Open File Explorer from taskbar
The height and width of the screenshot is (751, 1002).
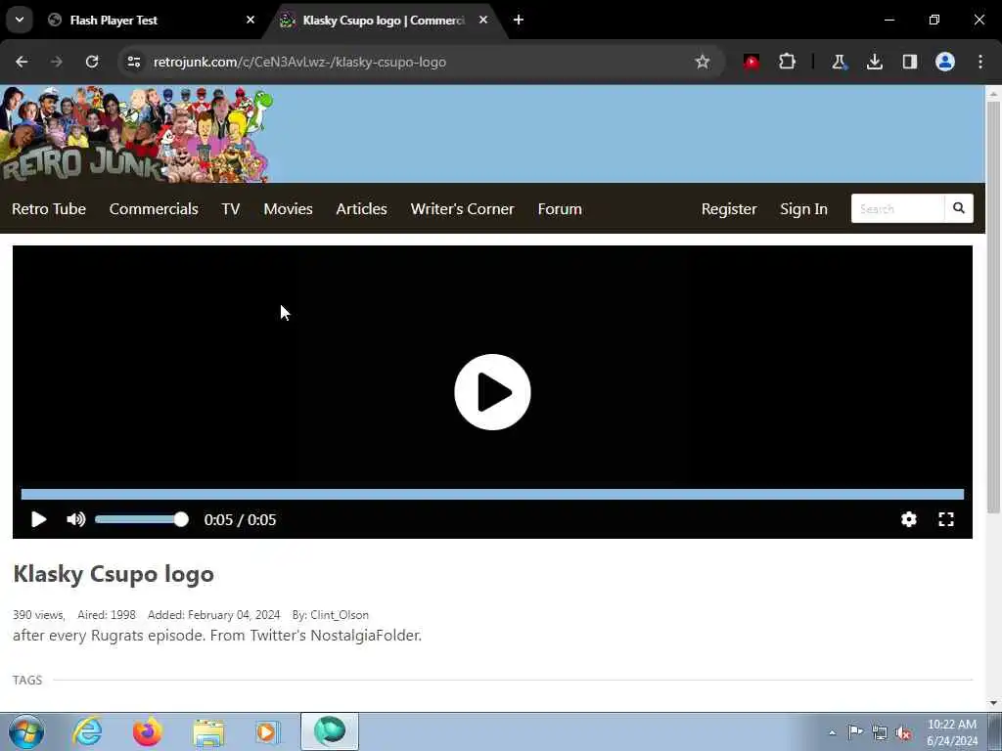click(x=208, y=731)
